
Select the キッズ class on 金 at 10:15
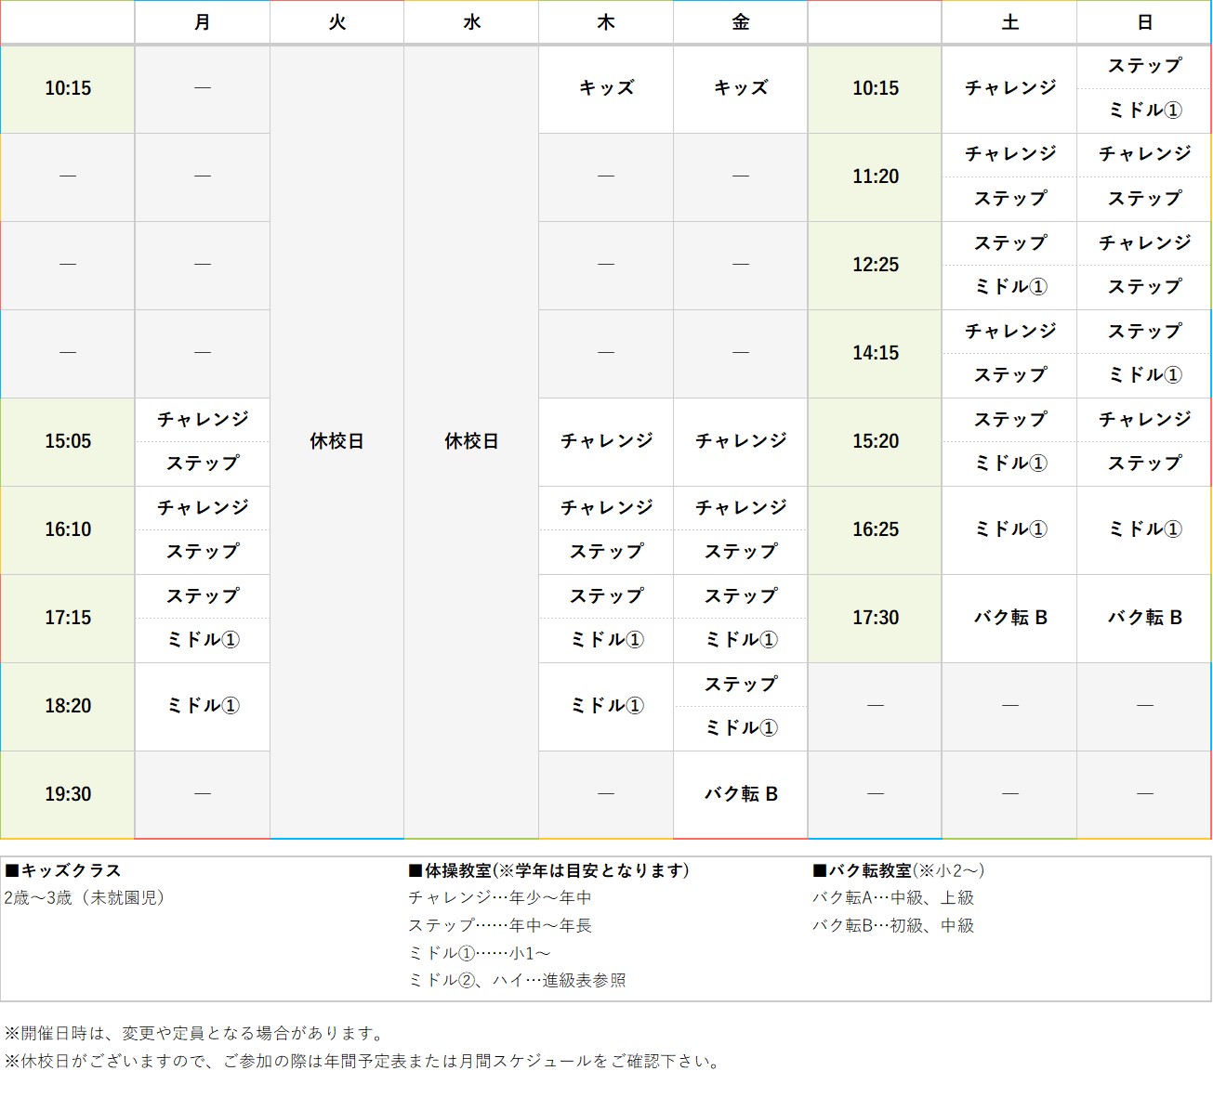pos(740,89)
